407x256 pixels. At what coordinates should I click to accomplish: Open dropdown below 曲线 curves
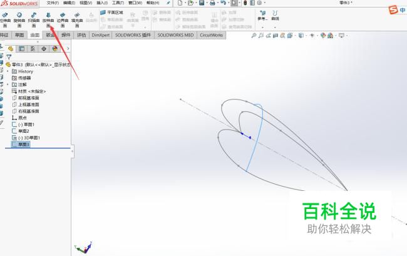[x=275, y=27]
